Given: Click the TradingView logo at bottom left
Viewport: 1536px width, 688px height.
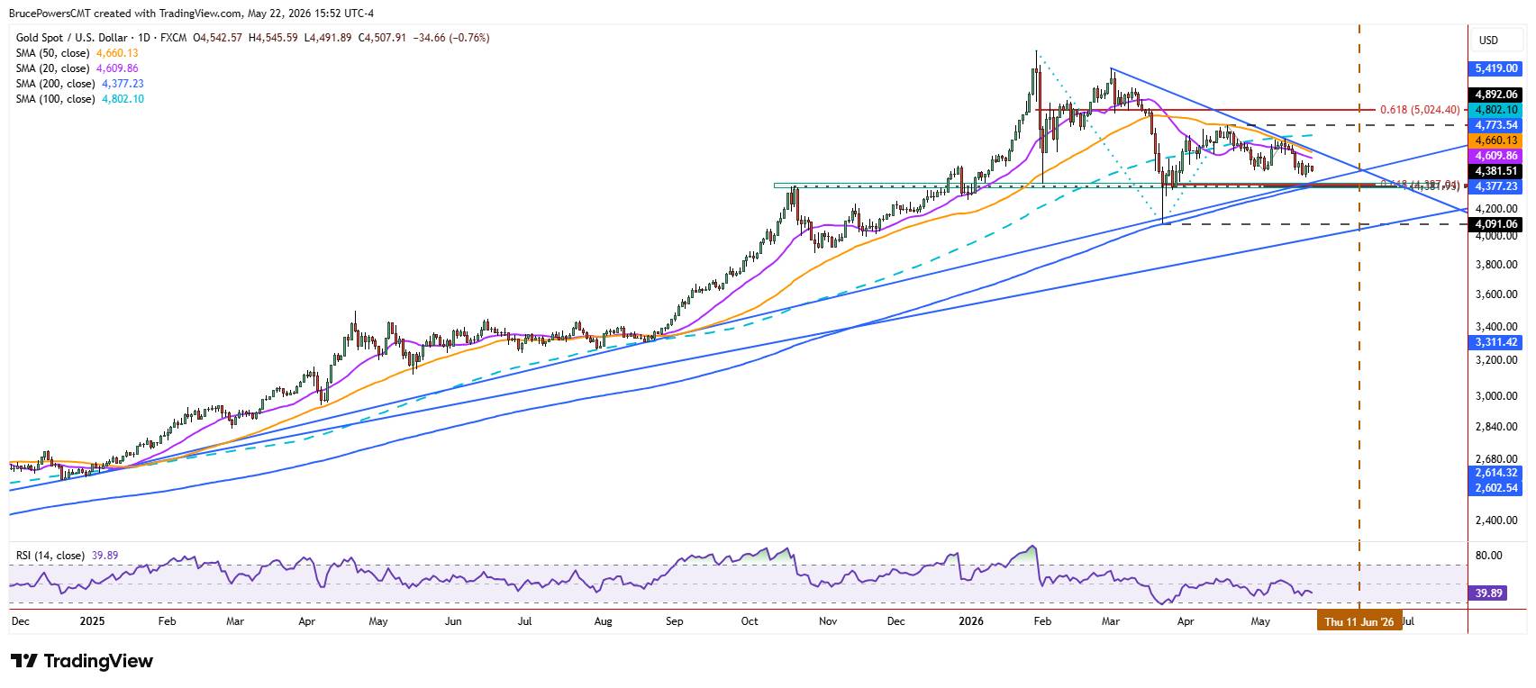Looking at the screenshot, I should (x=83, y=661).
